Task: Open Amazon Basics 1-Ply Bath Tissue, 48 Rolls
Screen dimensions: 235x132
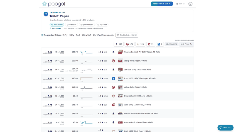Action: point(142,52)
